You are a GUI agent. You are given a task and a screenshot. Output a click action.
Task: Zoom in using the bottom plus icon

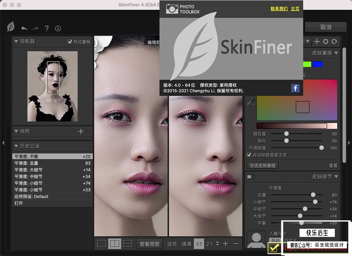pyautogui.click(x=226, y=244)
